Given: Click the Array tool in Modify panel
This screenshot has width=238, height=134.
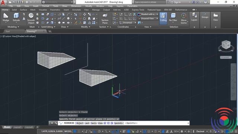Looking at the screenshot, I should [94, 23].
